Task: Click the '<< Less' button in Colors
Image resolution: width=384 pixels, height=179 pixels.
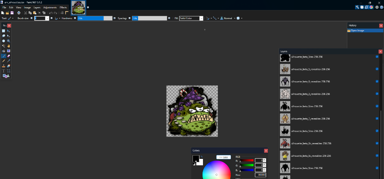Action: click(223, 157)
